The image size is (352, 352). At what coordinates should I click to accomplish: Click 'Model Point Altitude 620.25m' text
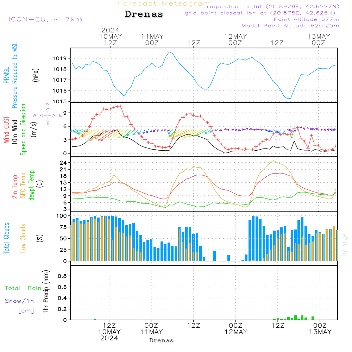tap(290, 26)
